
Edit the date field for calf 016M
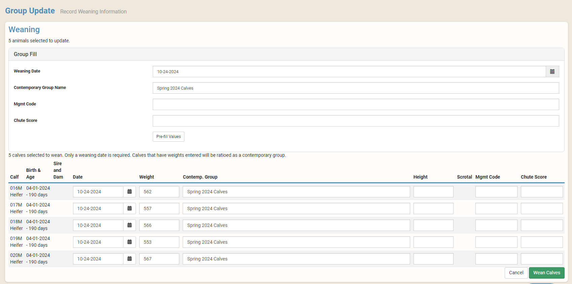click(x=98, y=192)
